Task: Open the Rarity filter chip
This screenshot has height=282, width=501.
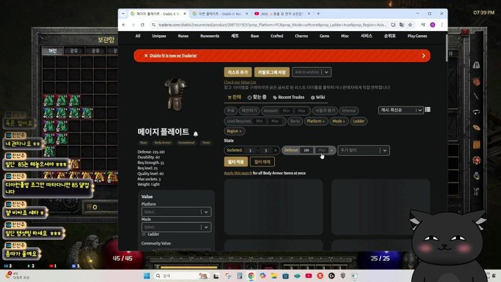Action: coord(295,121)
